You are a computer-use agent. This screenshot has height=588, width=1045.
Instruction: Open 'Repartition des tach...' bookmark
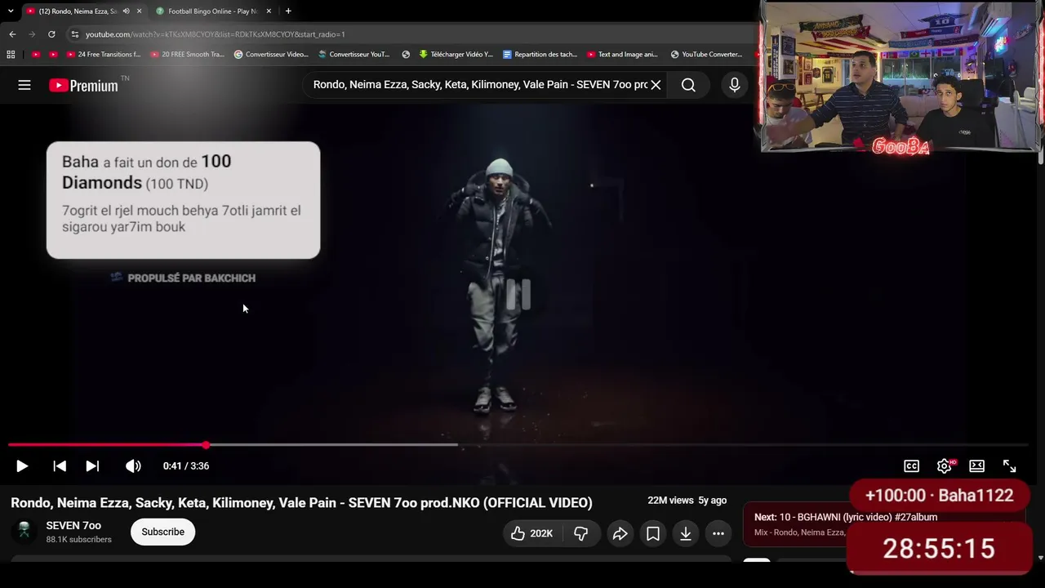[540, 55]
